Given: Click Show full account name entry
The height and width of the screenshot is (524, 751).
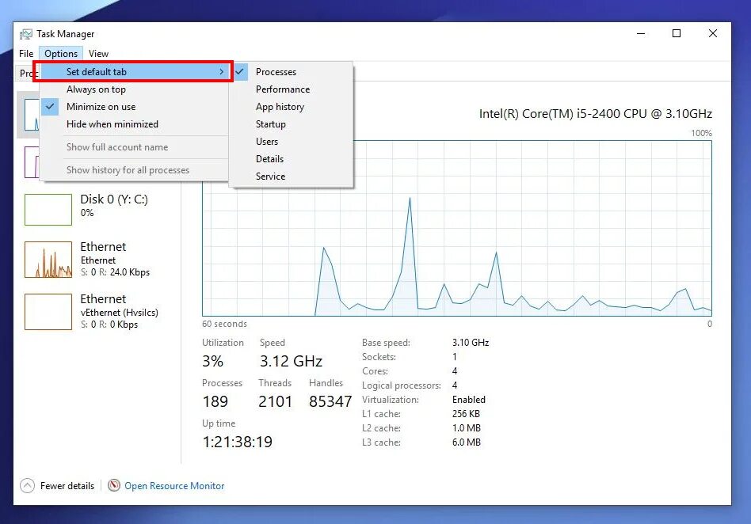Looking at the screenshot, I should 133,147.
